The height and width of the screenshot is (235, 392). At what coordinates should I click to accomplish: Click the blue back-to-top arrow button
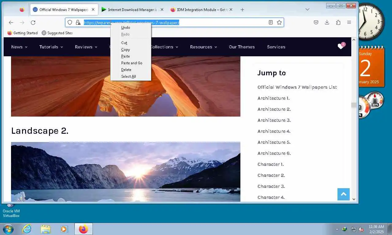click(x=344, y=194)
